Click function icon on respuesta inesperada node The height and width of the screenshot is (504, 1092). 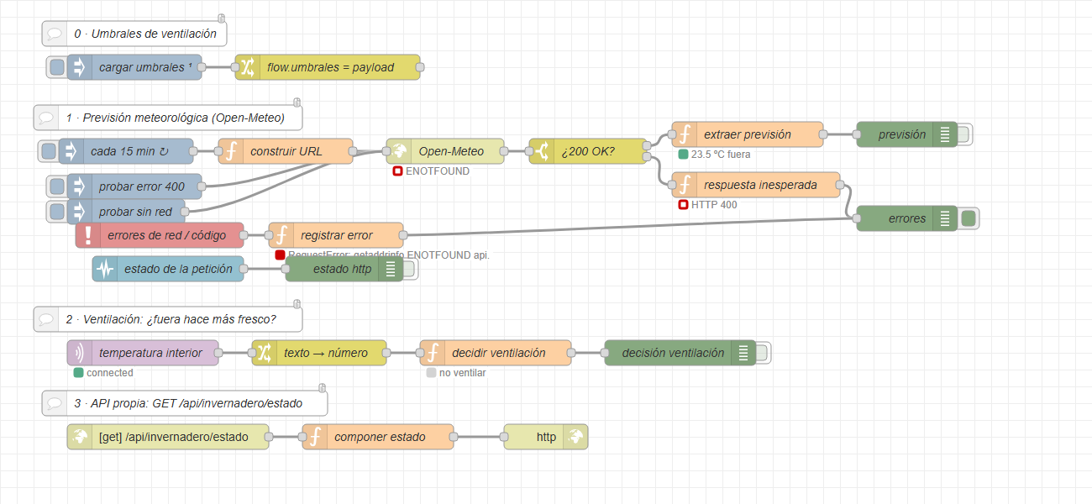pyautogui.click(x=685, y=185)
